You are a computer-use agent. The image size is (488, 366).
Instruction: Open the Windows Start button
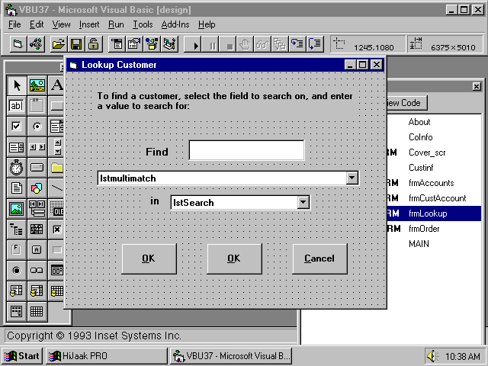coord(22,356)
